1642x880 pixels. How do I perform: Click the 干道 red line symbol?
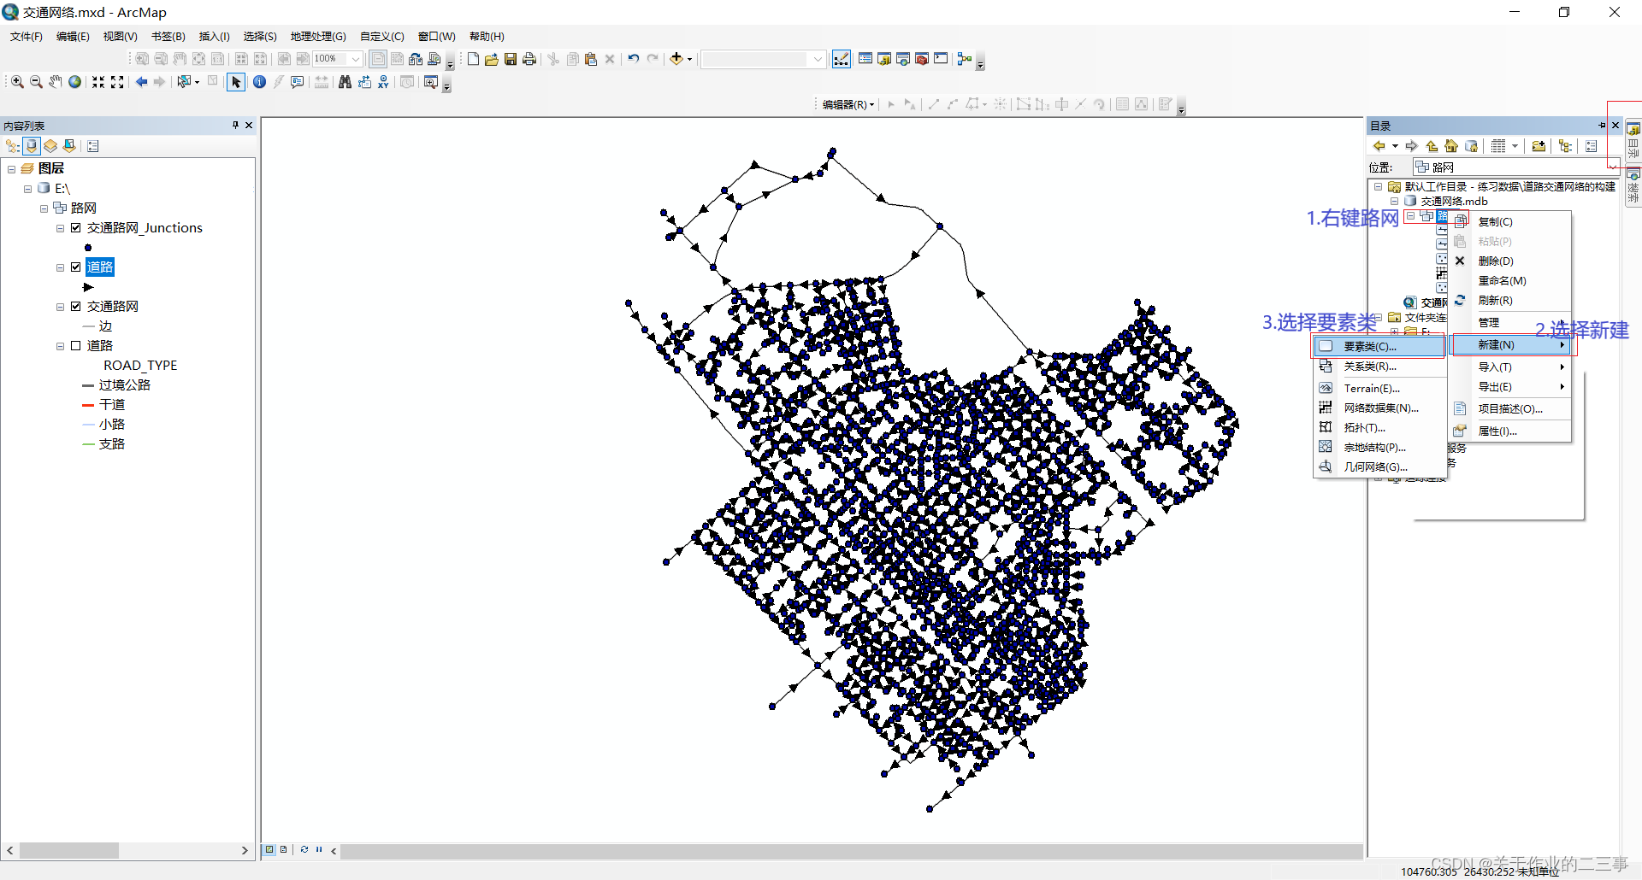click(x=88, y=405)
